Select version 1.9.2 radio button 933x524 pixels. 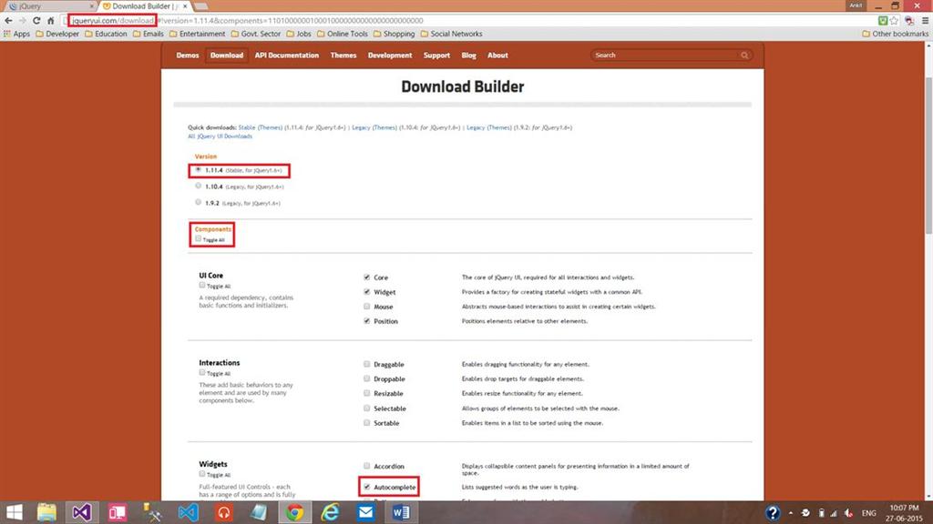point(198,202)
